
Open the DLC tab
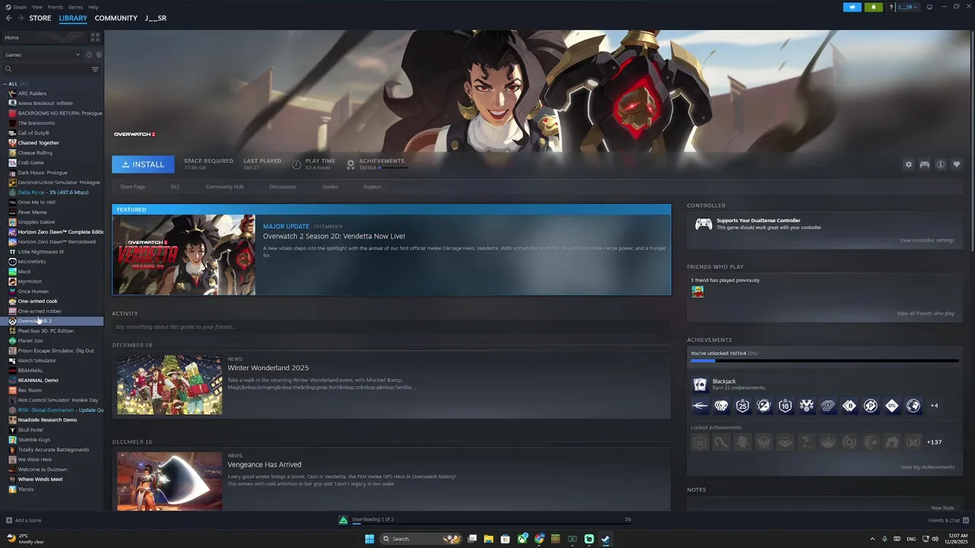(x=175, y=186)
